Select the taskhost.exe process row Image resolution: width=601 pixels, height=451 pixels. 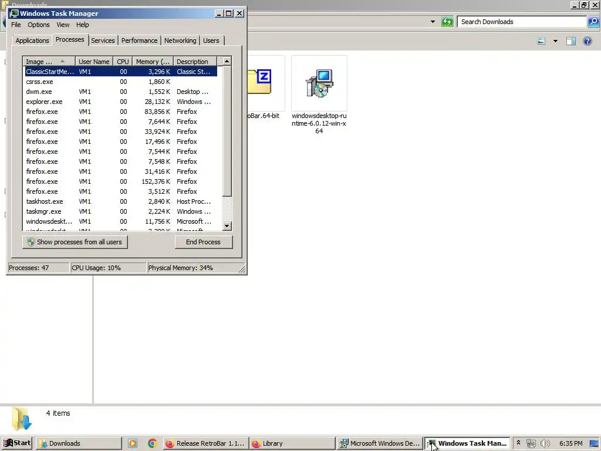121,201
